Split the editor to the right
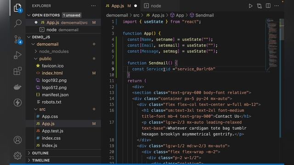 coord(268,6)
